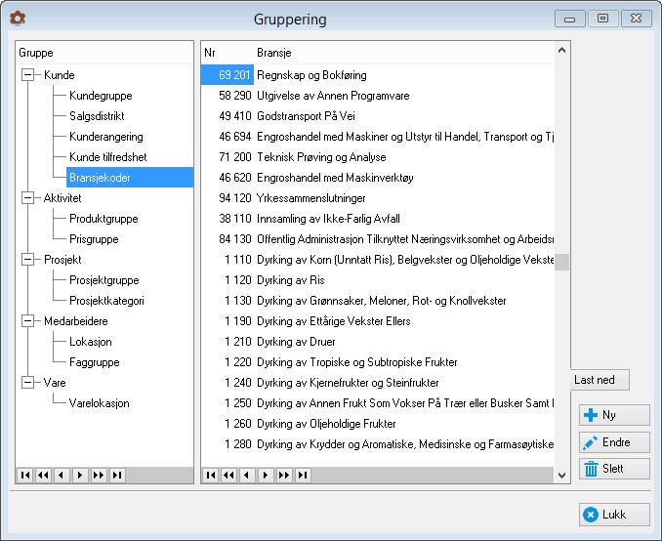Select Kunde tilfredshet in the tree
The image size is (662, 541).
coord(108,156)
